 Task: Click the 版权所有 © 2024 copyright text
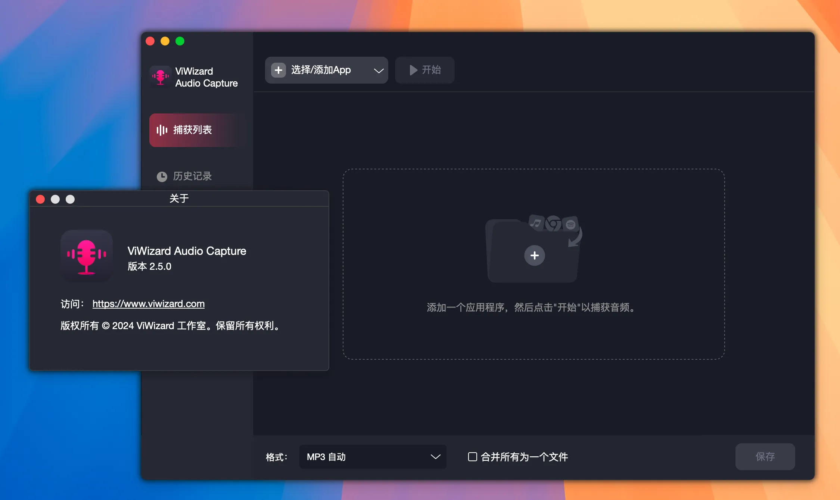pyautogui.click(x=171, y=326)
